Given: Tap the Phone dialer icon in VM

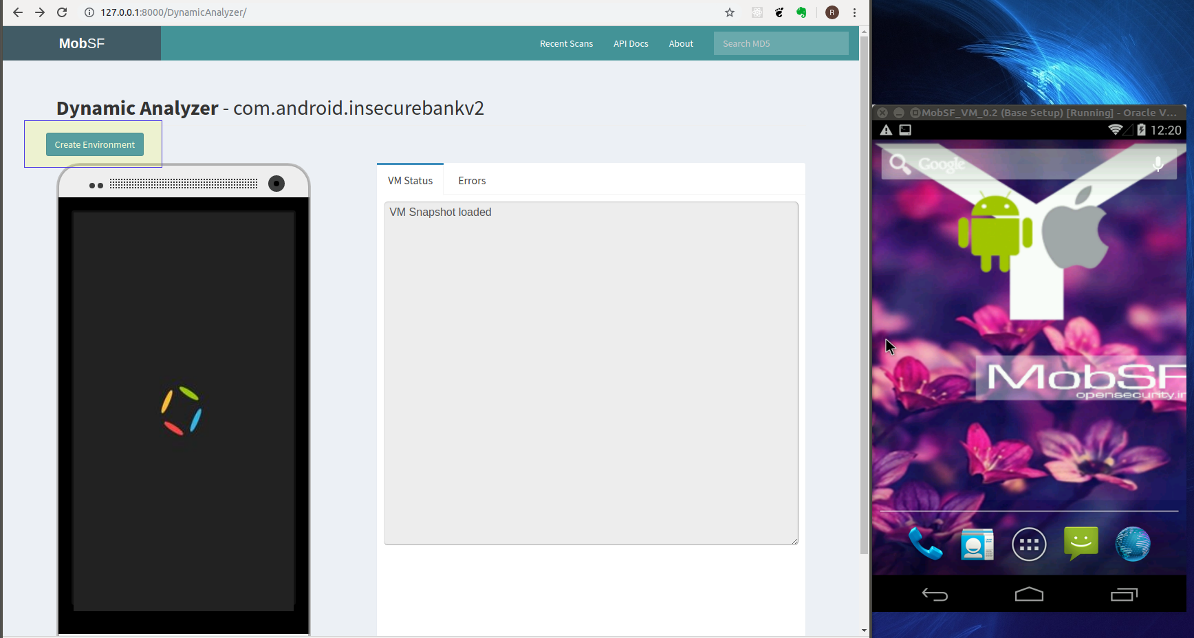Looking at the screenshot, I should pyautogui.click(x=925, y=544).
